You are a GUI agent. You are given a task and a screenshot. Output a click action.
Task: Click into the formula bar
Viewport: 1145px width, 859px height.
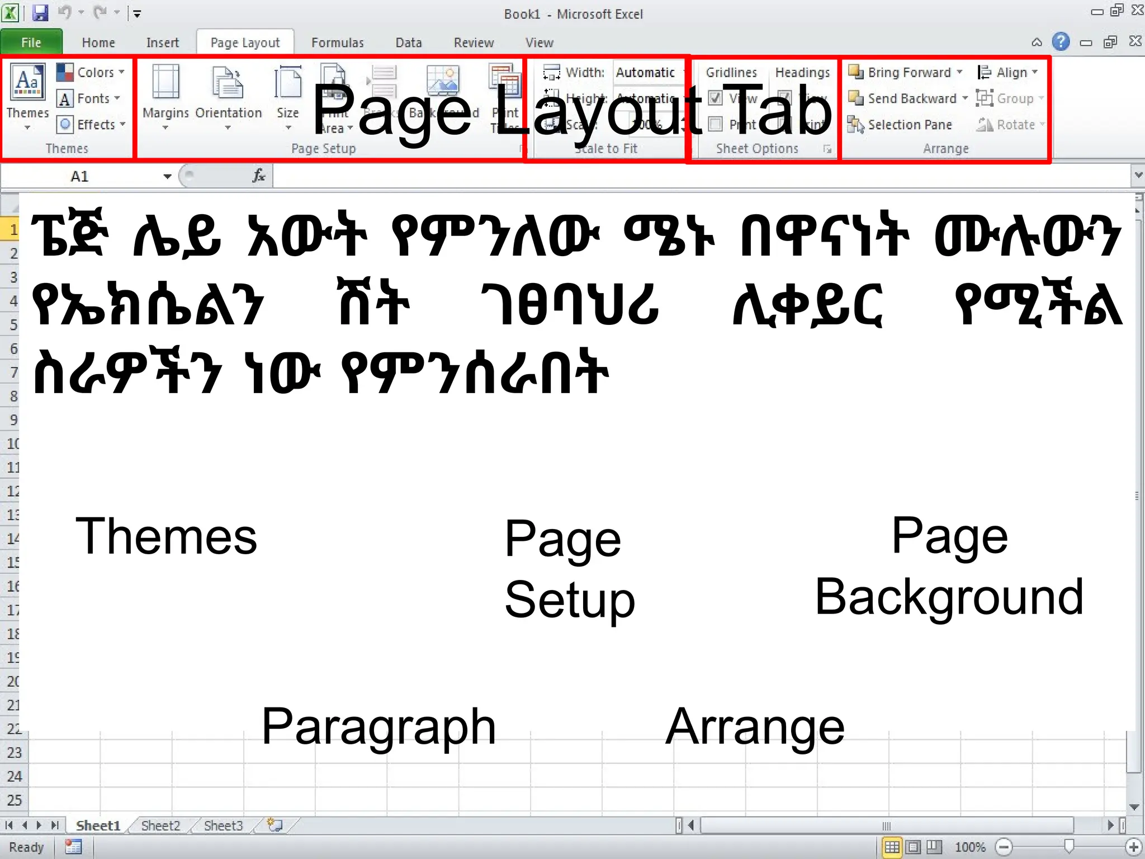pos(702,176)
